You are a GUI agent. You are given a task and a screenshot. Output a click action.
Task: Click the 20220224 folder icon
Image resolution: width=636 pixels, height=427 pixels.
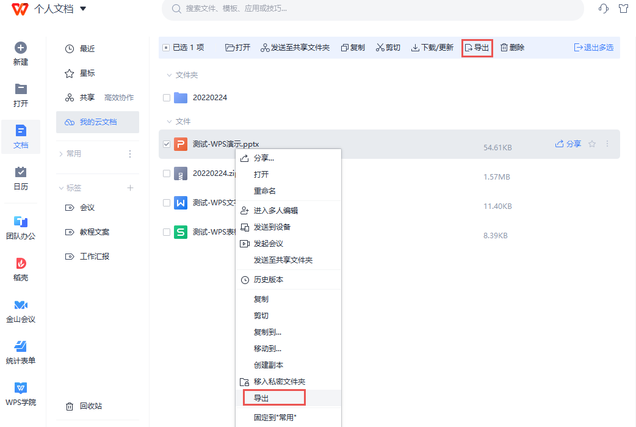tap(181, 98)
